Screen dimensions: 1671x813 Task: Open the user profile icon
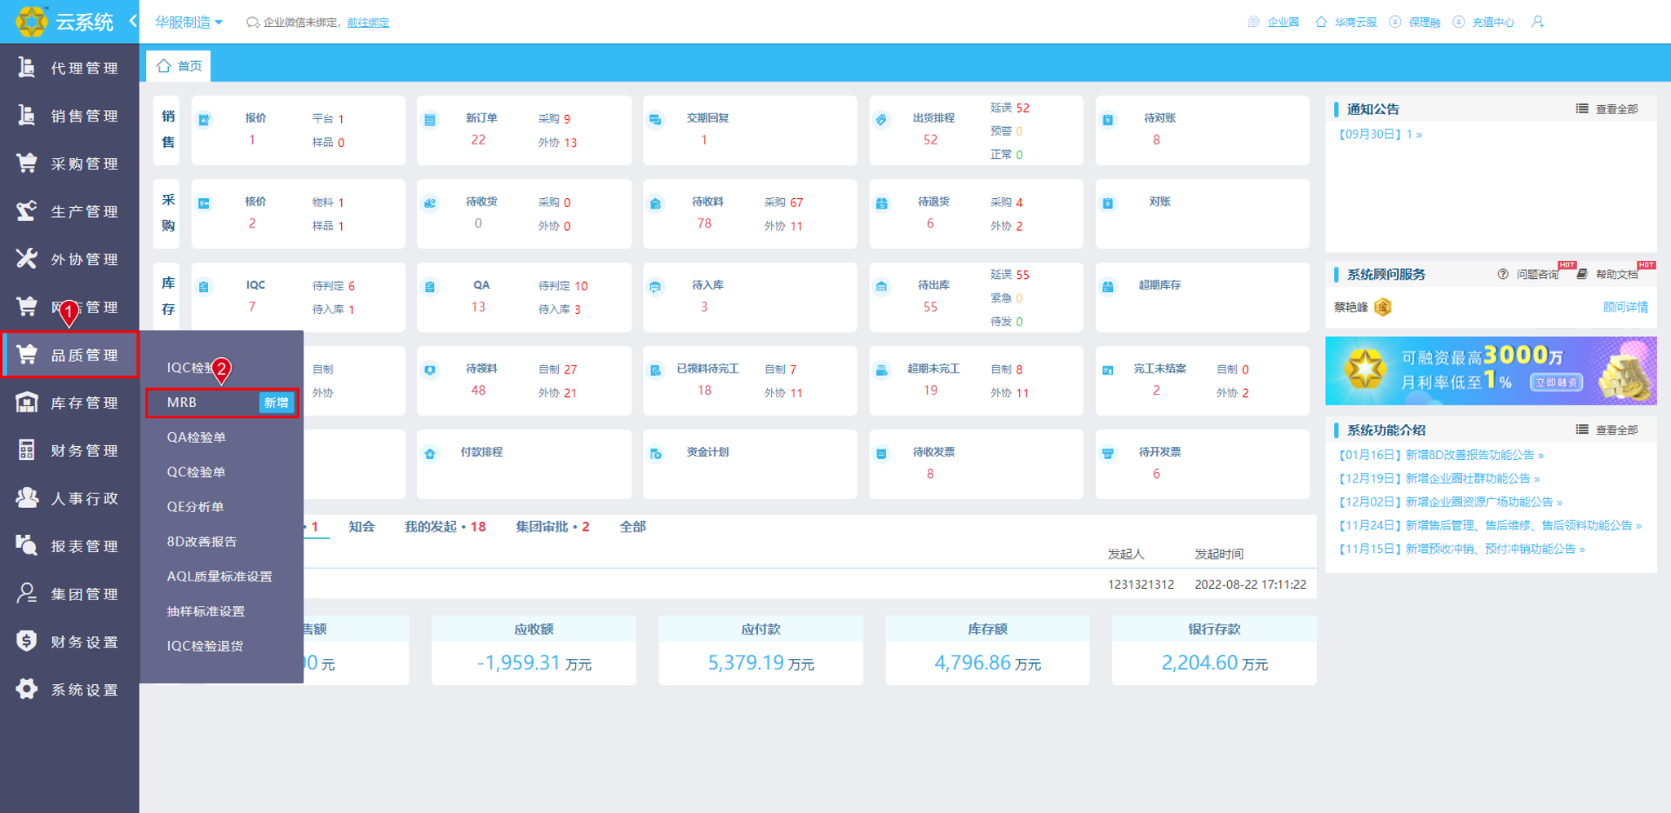point(1537,22)
